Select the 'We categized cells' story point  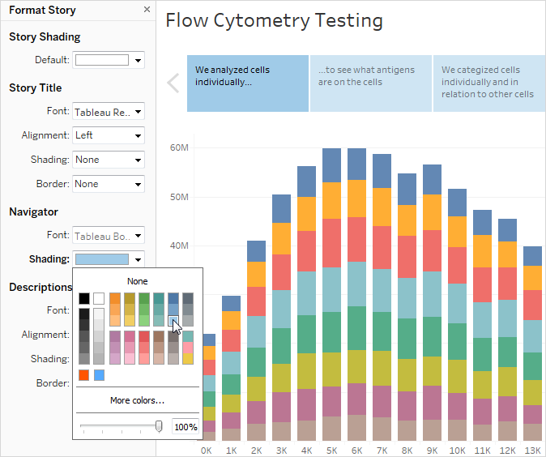coord(489,83)
